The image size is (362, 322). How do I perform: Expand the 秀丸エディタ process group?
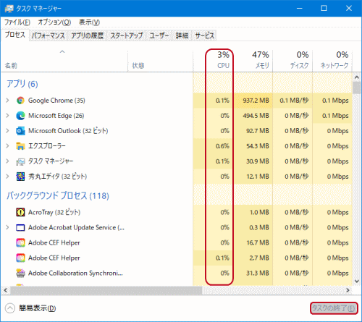(7, 177)
